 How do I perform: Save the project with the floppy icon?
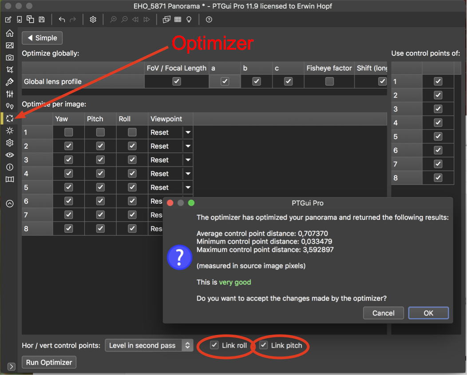[42, 20]
